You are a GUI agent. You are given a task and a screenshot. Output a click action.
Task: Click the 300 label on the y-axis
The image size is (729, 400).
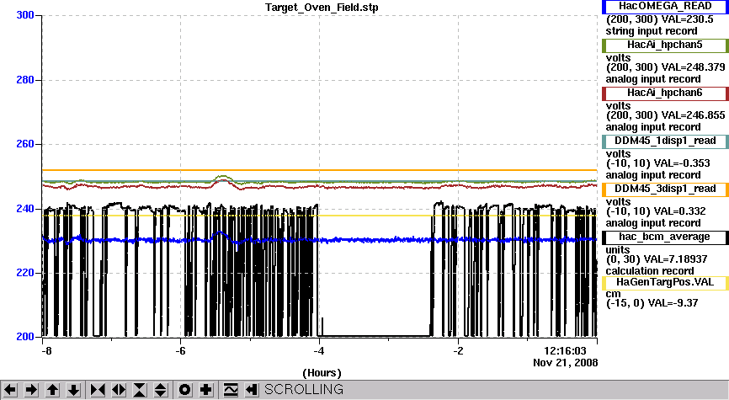pyautogui.click(x=25, y=15)
